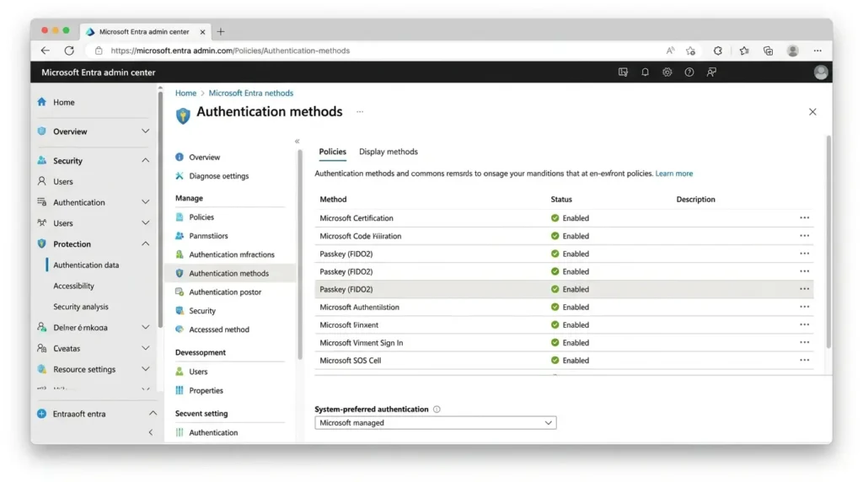The width and height of the screenshot is (863, 482).
Task: Sort by the Status column header
Action: point(560,199)
